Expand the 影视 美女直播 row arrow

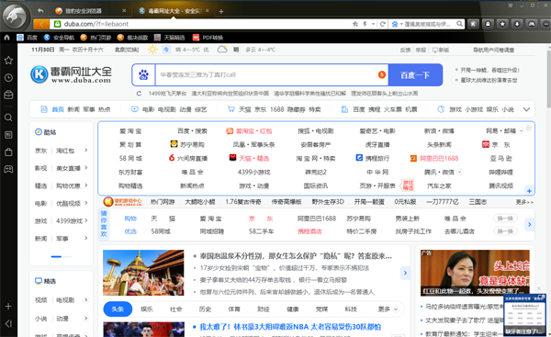coord(86,168)
